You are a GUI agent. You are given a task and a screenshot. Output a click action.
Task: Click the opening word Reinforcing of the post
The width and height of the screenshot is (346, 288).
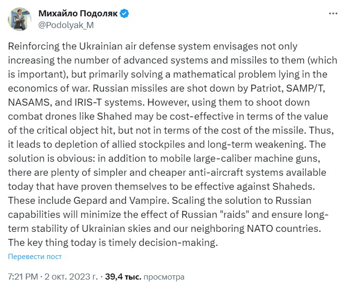click(33, 47)
